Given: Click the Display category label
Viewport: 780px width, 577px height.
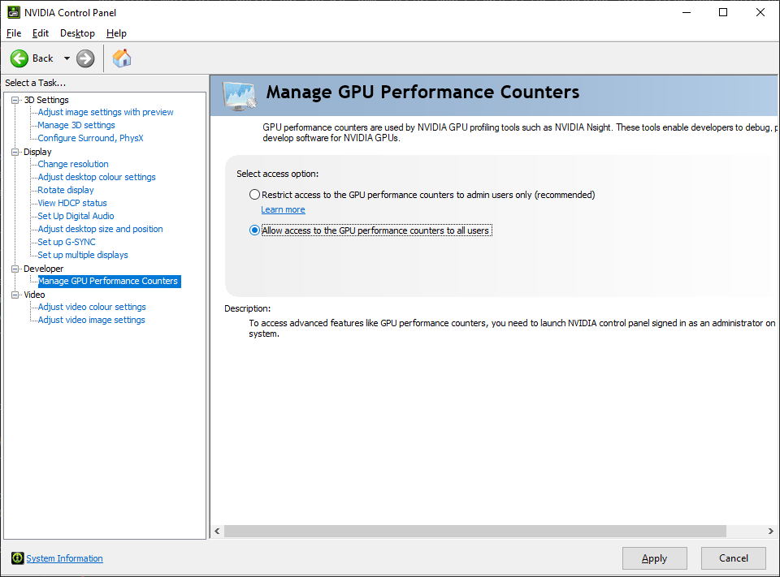Looking at the screenshot, I should point(37,152).
